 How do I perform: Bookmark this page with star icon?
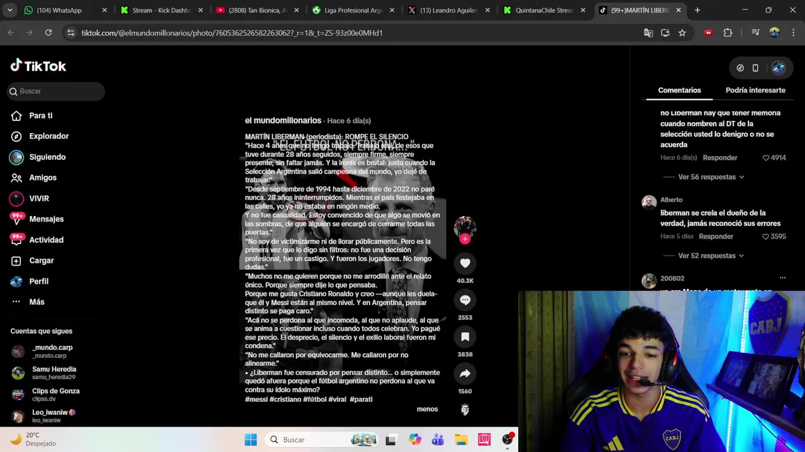(x=682, y=33)
